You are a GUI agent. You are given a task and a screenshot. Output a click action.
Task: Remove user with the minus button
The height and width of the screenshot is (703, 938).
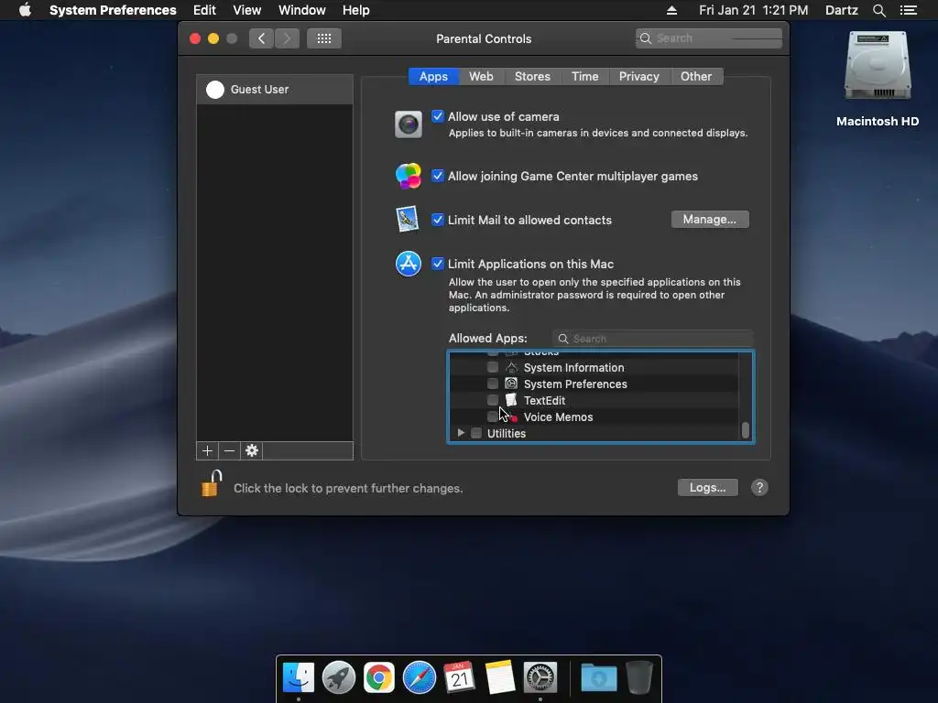pos(229,450)
